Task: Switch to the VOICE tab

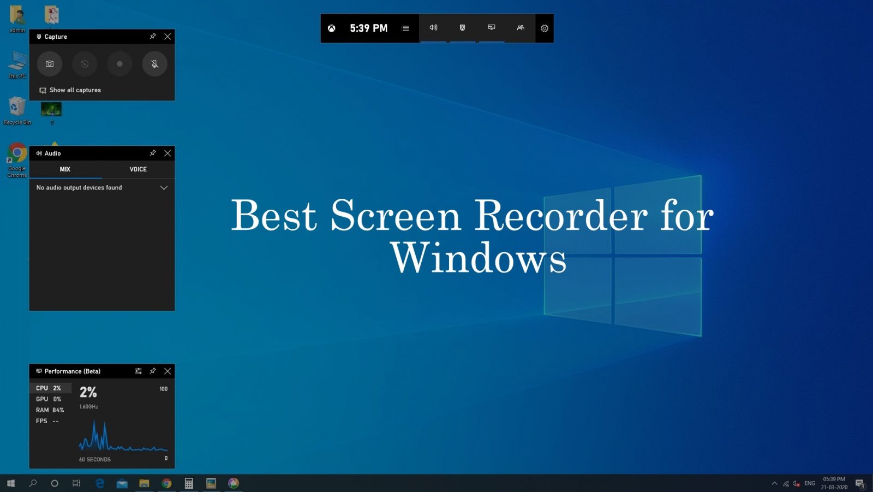Action: pyautogui.click(x=138, y=169)
